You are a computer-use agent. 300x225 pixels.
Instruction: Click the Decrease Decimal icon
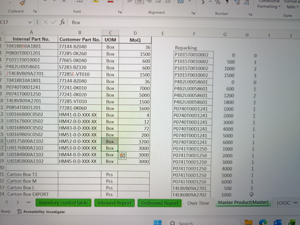pyautogui.click(x=246, y=2)
